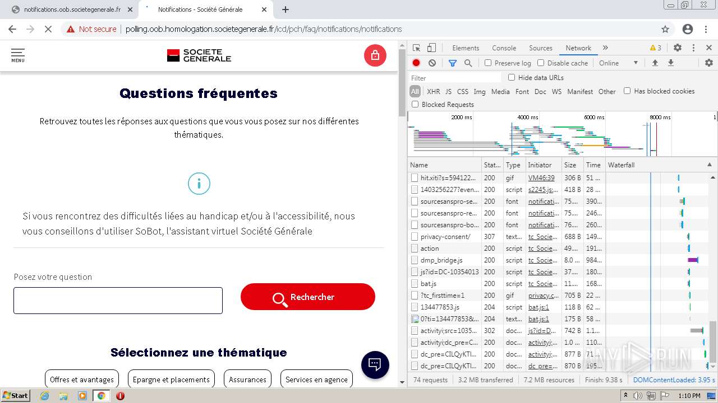Viewport: 718px width, 403px height.
Task: Click the Network Filter text field
Action: click(455, 78)
